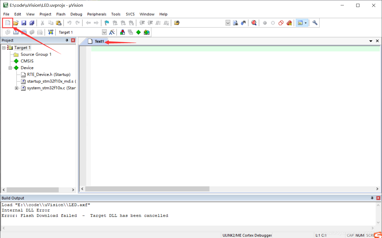This screenshot has width=382, height=238.
Task: Open the Select Target dropdown 'Target 1'
Action: (x=104, y=32)
